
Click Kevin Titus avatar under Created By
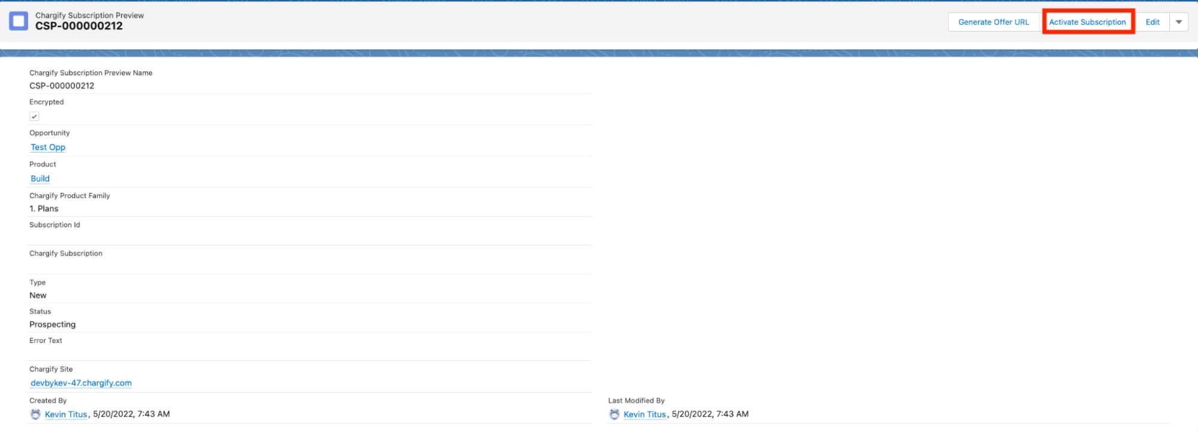(x=35, y=414)
